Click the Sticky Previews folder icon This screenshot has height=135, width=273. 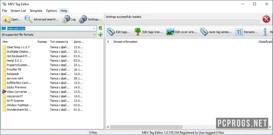coord(4,87)
